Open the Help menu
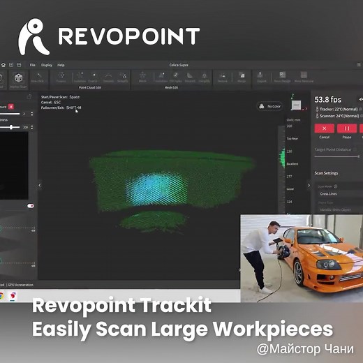 (61, 65)
